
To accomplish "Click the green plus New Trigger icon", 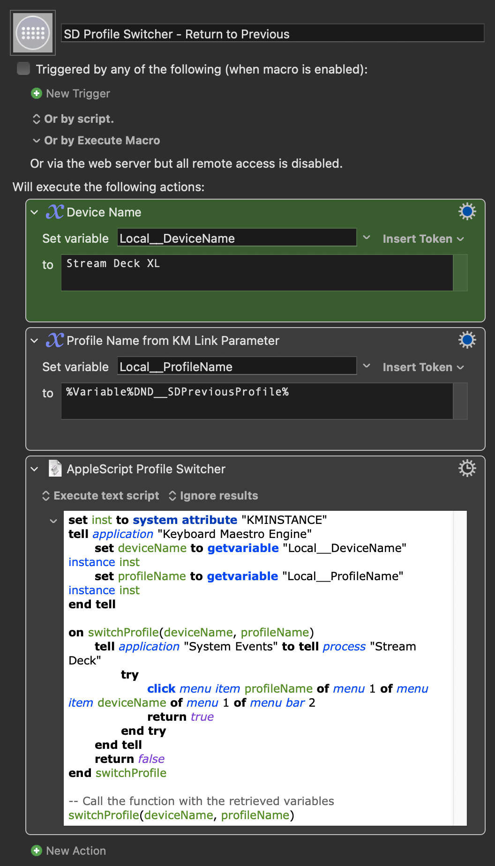I will (36, 94).
